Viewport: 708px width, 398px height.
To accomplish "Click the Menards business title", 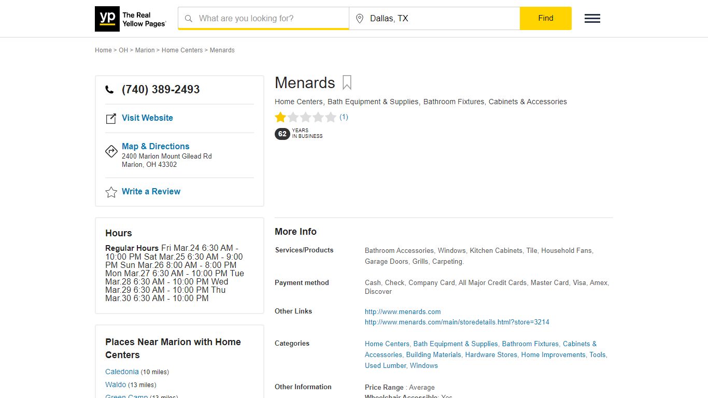I will pos(305,83).
